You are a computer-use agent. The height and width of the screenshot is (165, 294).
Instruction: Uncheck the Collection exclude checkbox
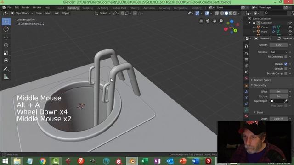tap(254, 23)
